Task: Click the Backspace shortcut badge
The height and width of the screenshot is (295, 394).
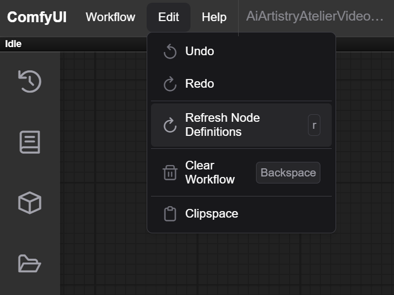Action: tap(288, 173)
